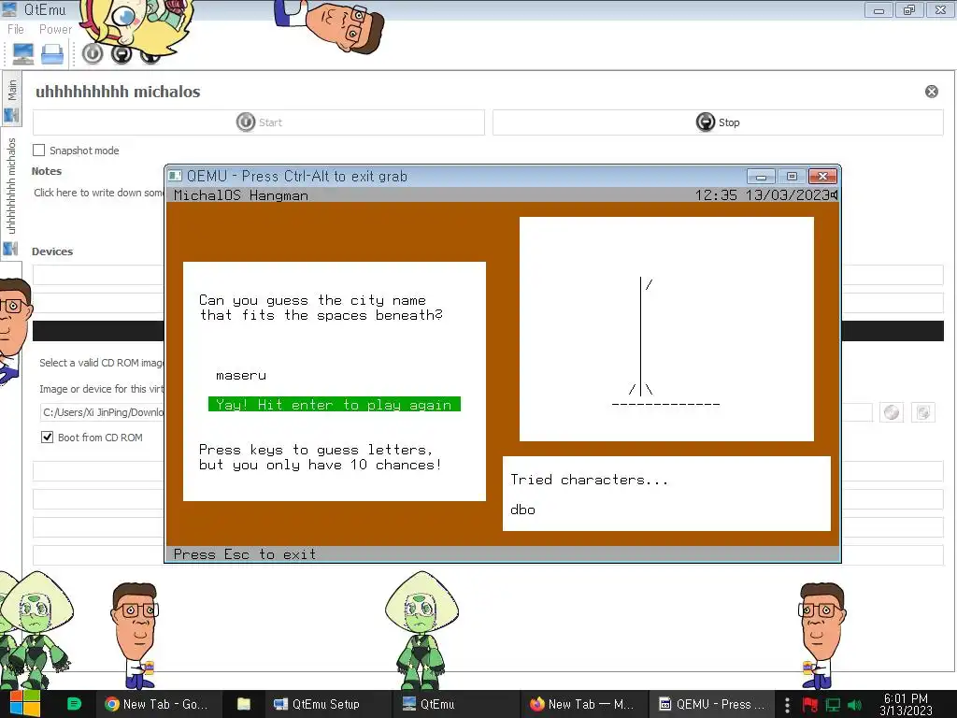Click the network monitor tray icon

[833, 705]
